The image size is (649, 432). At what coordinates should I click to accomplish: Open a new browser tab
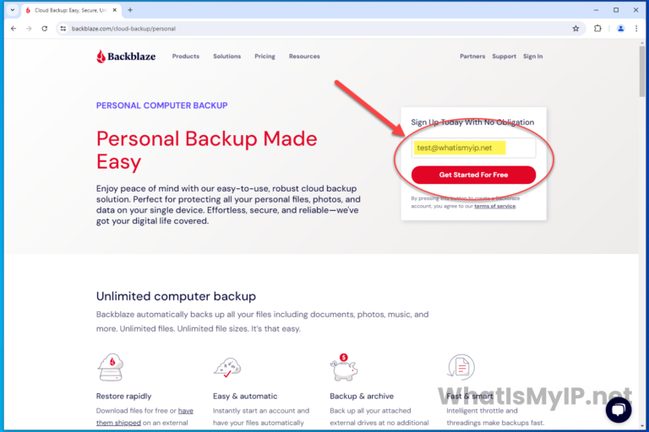(x=130, y=10)
